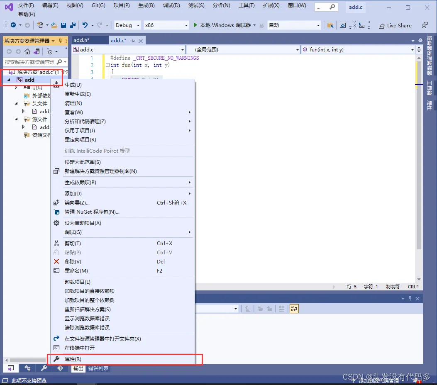Select 卸载项目(L) in context menu
437x385 pixels.
coord(122,282)
